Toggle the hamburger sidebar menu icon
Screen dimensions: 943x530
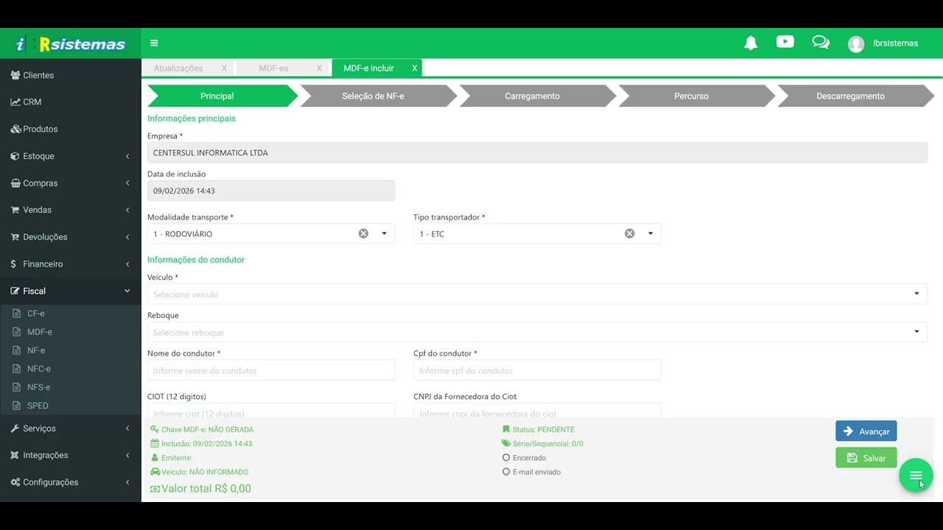(154, 43)
